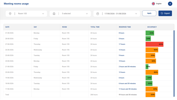The height and width of the screenshot is (100, 177).
Task: Click the date 19-08-2026
Action: [9, 78]
